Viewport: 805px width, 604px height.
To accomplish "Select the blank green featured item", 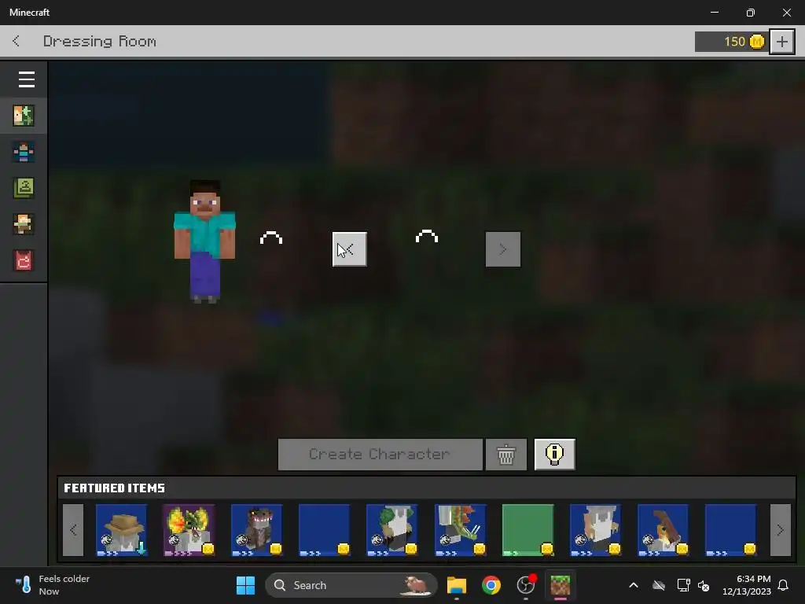I will pos(528,530).
